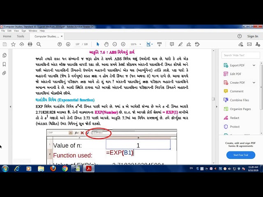The height and width of the screenshot is (197, 263).
Task: Click the Sign In link
Action: click(x=253, y=37)
